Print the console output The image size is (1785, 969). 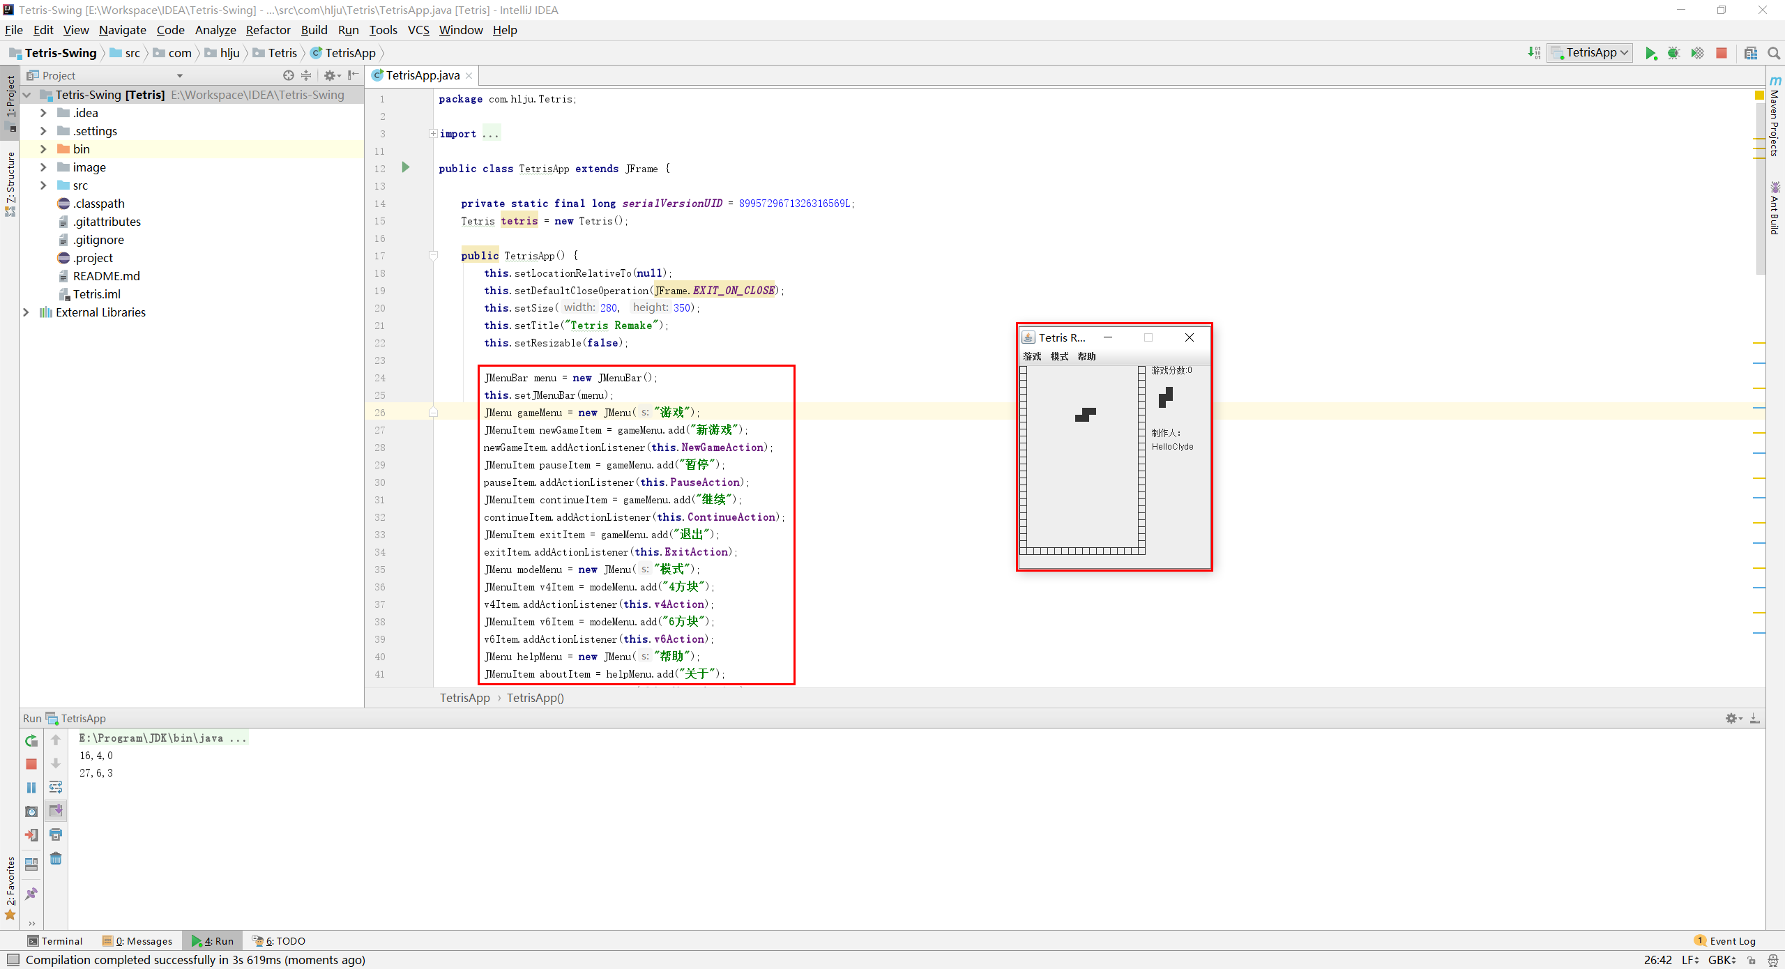pos(56,835)
